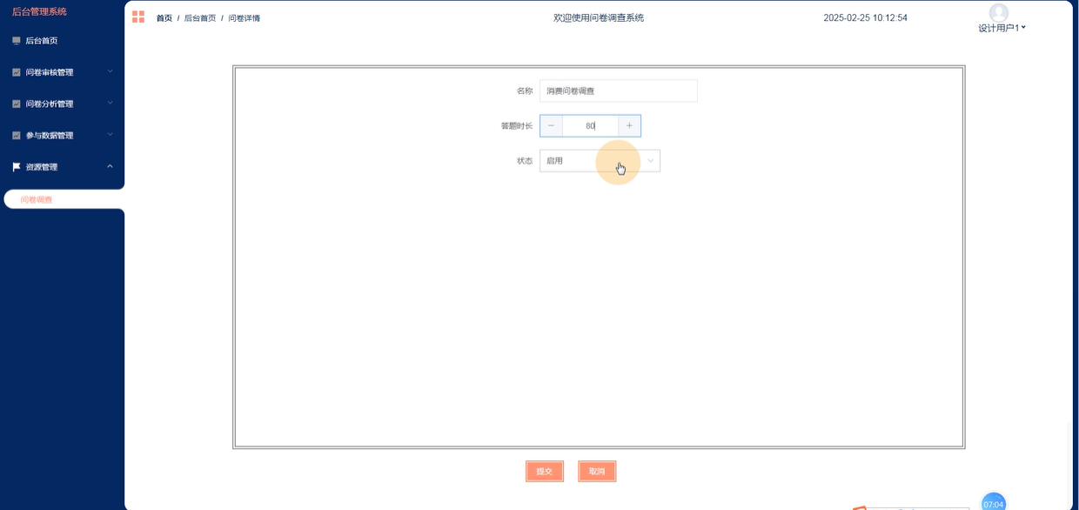The image size is (1079, 510).
Task: Click the 取消 button
Action: tap(597, 471)
